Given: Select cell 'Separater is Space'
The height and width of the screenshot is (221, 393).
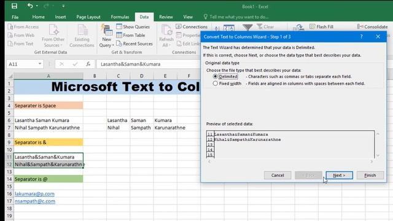Looking at the screenshot, I should point(49,106).
